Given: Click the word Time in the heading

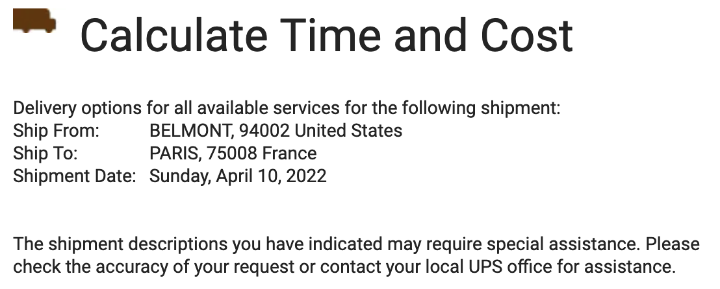Looking at the screenshot, I should point(329,35).
